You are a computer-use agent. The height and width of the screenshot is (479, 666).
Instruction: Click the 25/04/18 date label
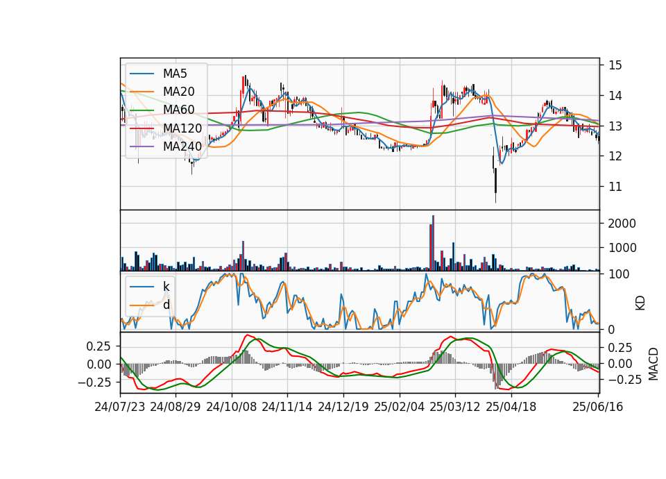click(x=511, y=407)
